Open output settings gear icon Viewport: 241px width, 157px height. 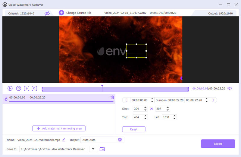click(120, 140)
